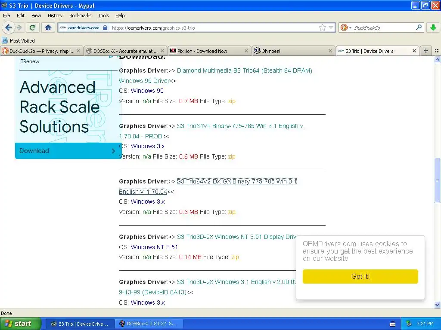441x330 pixels.
Task: Reload the page with the refresh icon
Action: [x=32, y=27]
